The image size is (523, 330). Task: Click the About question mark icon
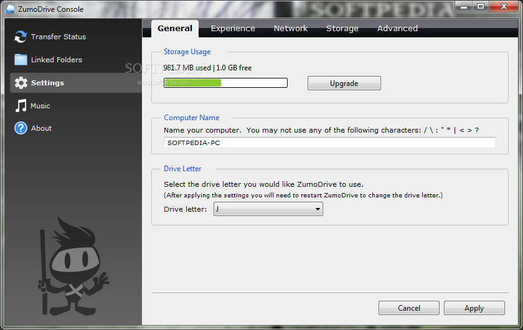tap(21, 128)
